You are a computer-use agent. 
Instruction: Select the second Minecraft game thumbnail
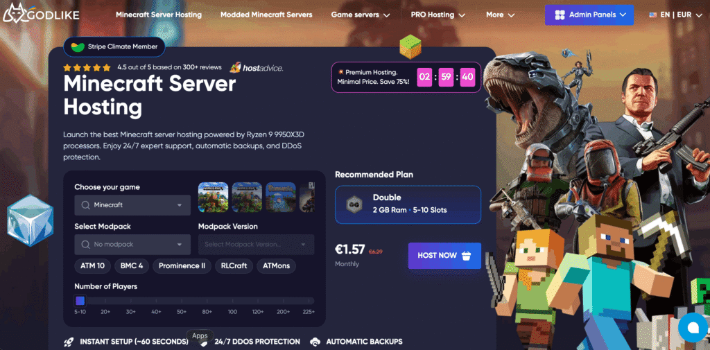(248, 198)
